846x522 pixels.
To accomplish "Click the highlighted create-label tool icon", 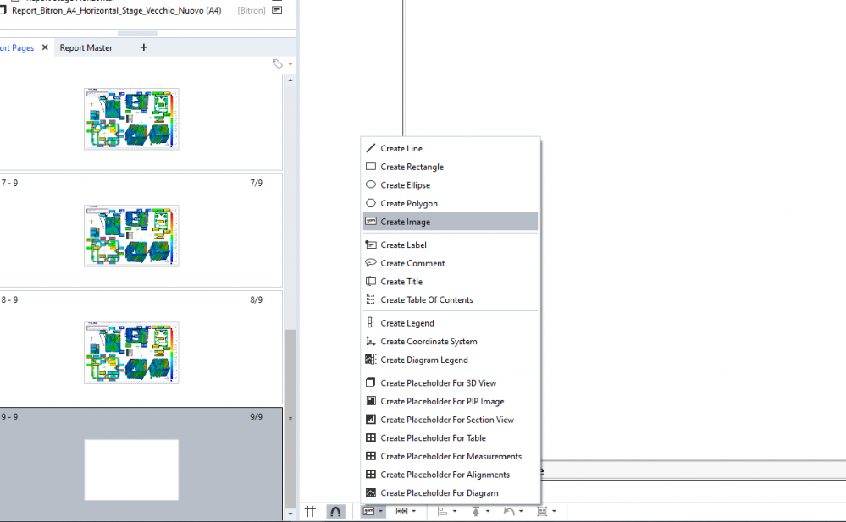I will [370, 511].
